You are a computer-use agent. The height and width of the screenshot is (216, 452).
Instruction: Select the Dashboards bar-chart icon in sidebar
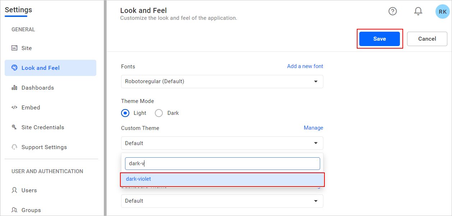[x=14, y=87]
